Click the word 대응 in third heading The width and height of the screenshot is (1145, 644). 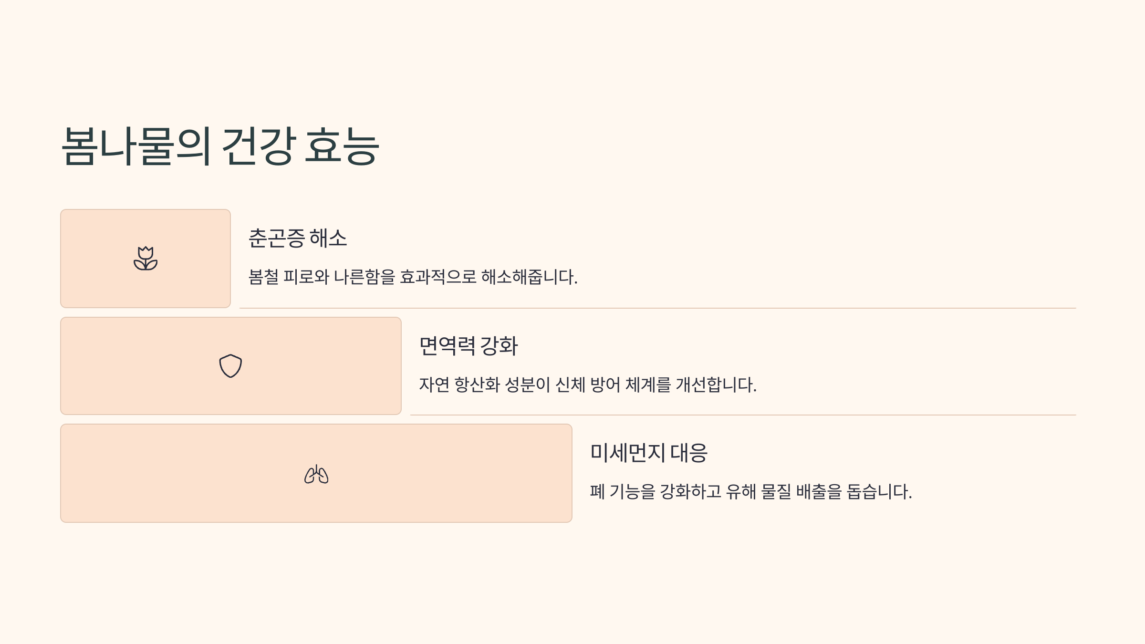(689, 453)
